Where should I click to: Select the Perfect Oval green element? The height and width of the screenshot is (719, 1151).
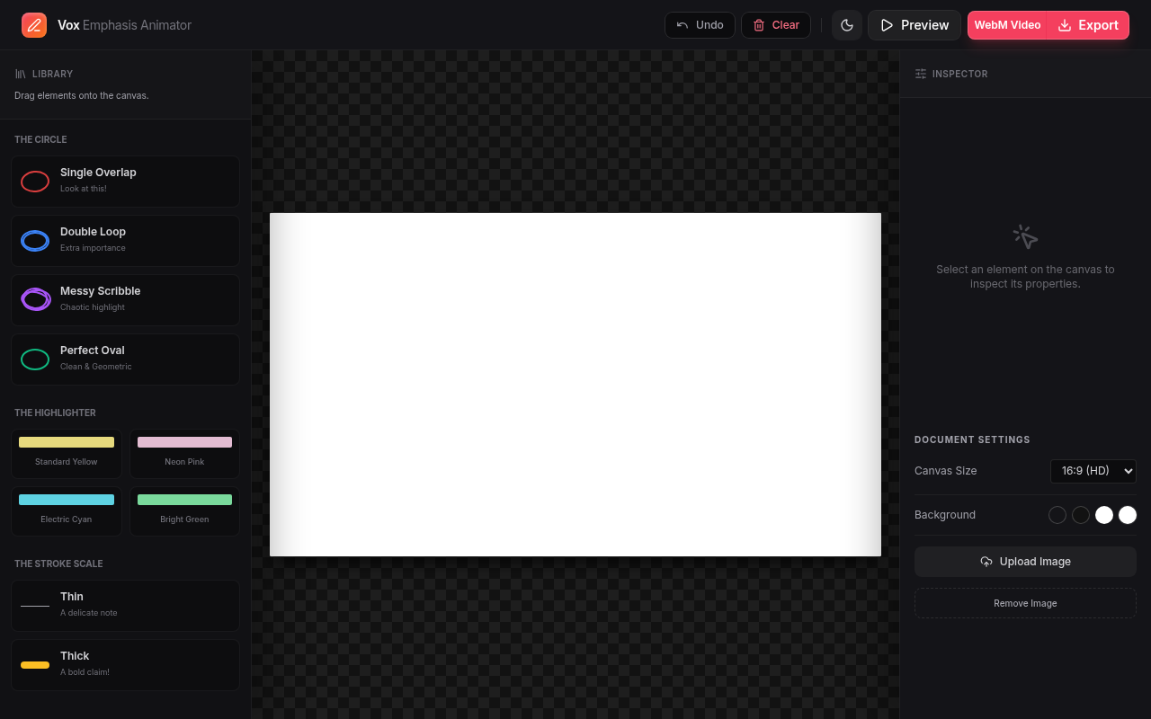[125, 359]
